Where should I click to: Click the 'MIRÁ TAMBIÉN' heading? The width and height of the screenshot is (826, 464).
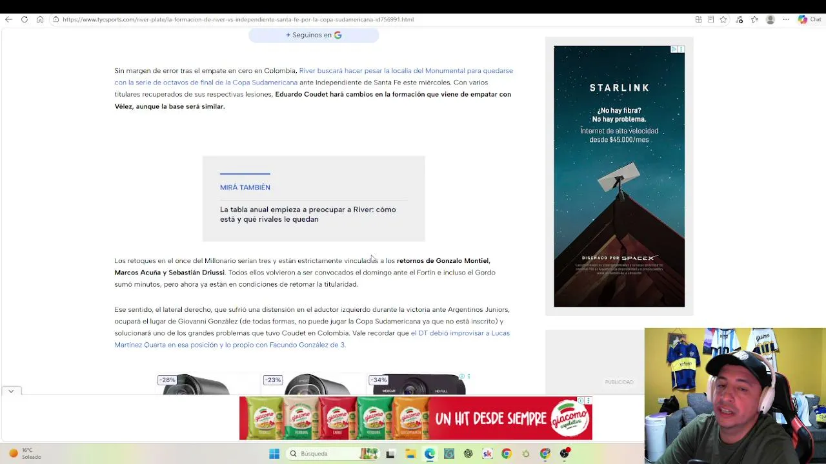click(x=245, y=187)
